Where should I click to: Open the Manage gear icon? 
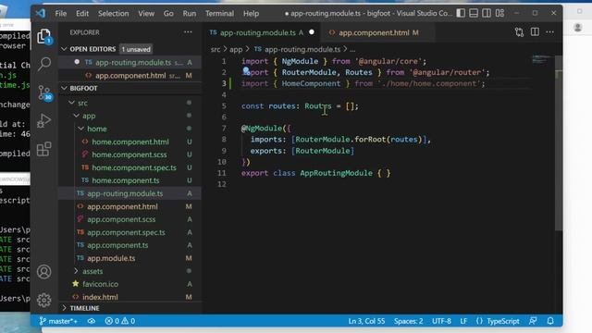click(43, 300)
